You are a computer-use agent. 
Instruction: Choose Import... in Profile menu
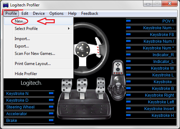(38, 39)
